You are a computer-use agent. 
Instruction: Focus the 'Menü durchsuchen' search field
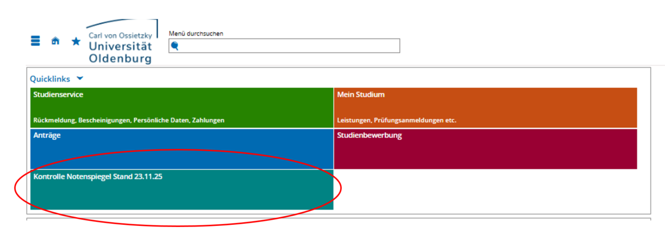point(288,46)
